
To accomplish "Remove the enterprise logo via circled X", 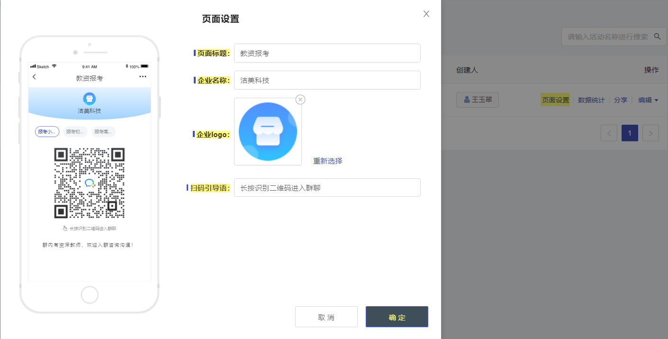I will tap(300, 99).
